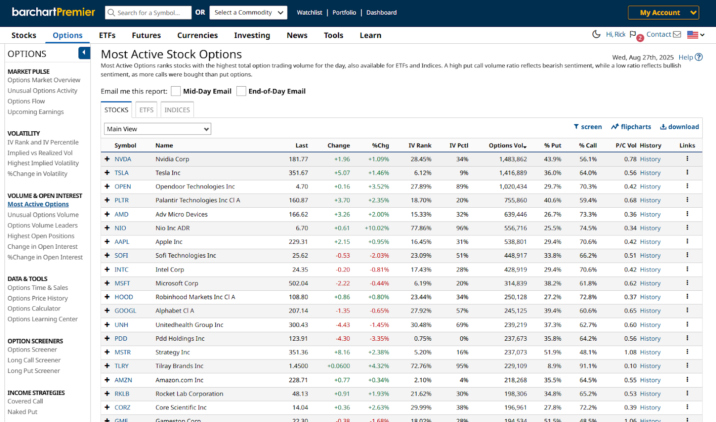The width and height of the screenshot is (716, 422).
Task: Click the screen filter link
Action: pyautogui.click(x=588, y=127)
